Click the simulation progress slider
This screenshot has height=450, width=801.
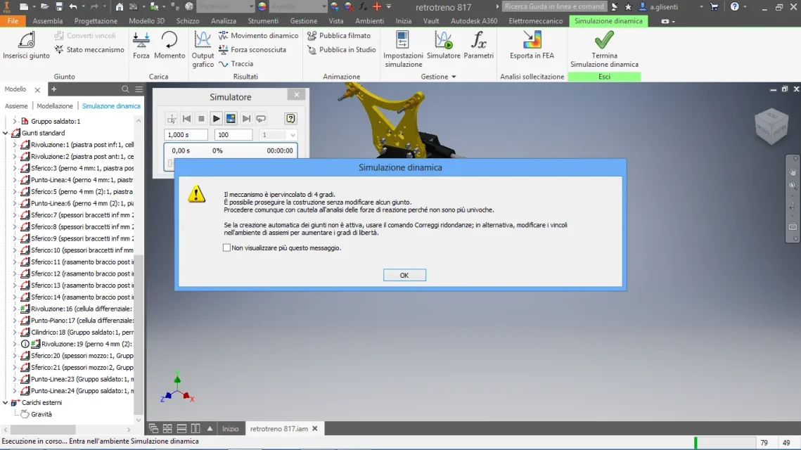(171, 163)
